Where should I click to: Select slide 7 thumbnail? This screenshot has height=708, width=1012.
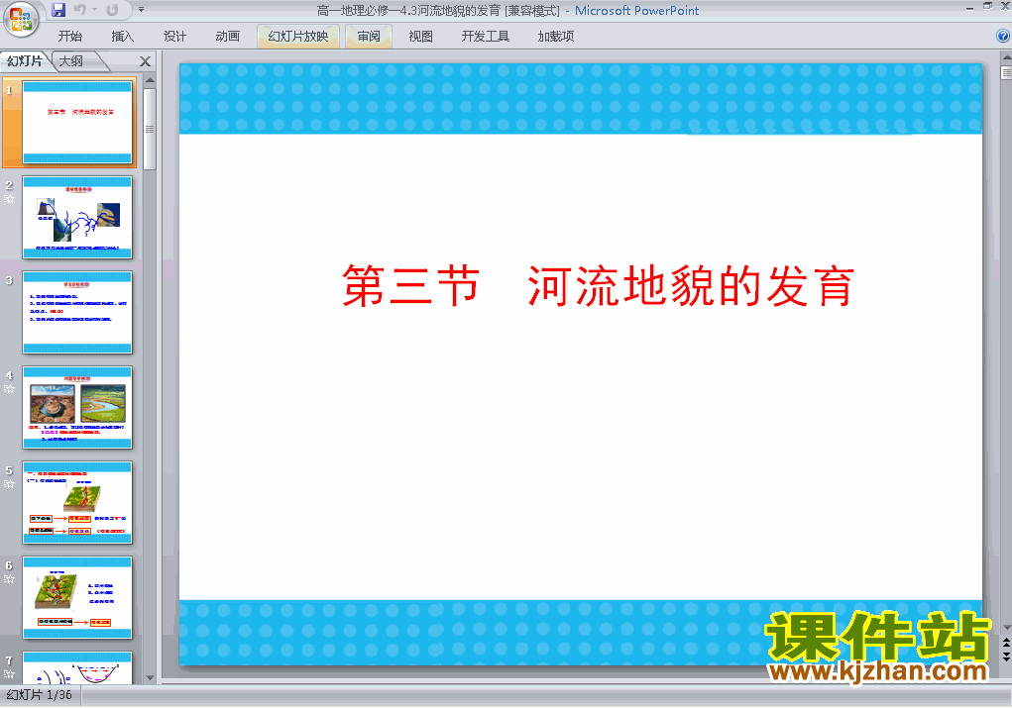click(x=77, y=667)
